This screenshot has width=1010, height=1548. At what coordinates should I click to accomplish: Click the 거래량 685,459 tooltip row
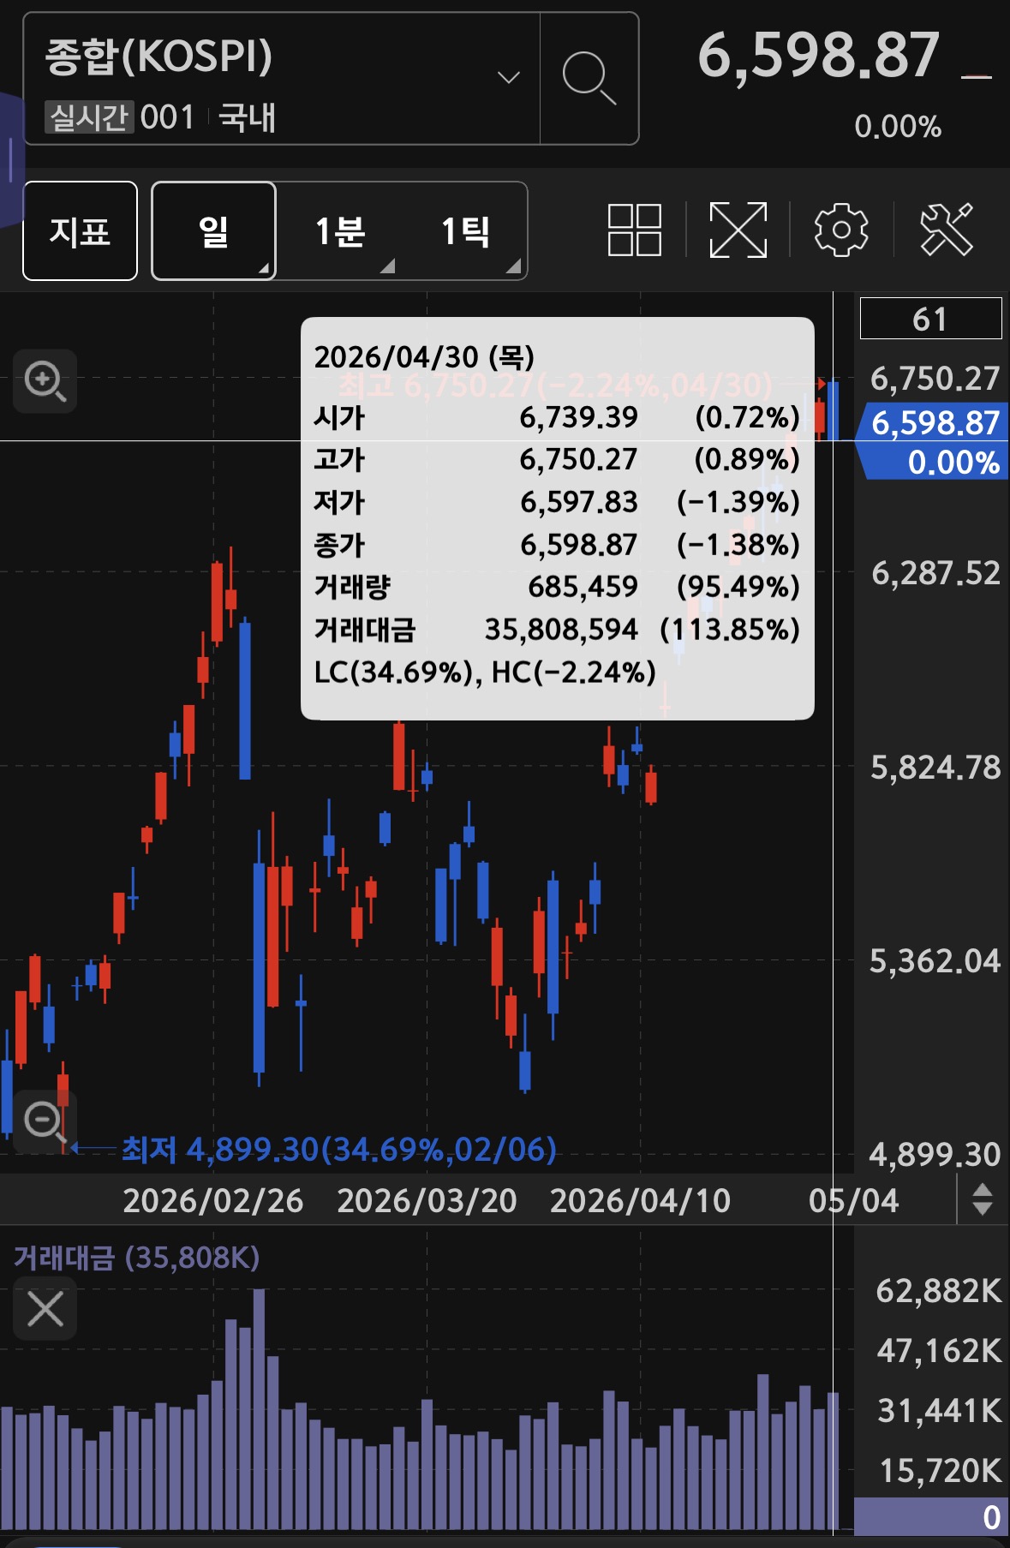click(557, 587)
